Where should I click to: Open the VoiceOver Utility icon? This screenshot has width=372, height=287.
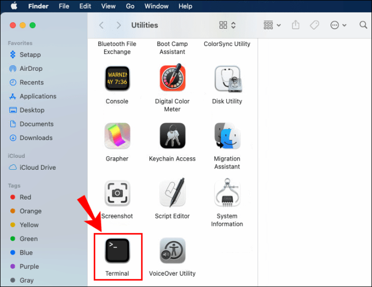[x=173, y=251]
